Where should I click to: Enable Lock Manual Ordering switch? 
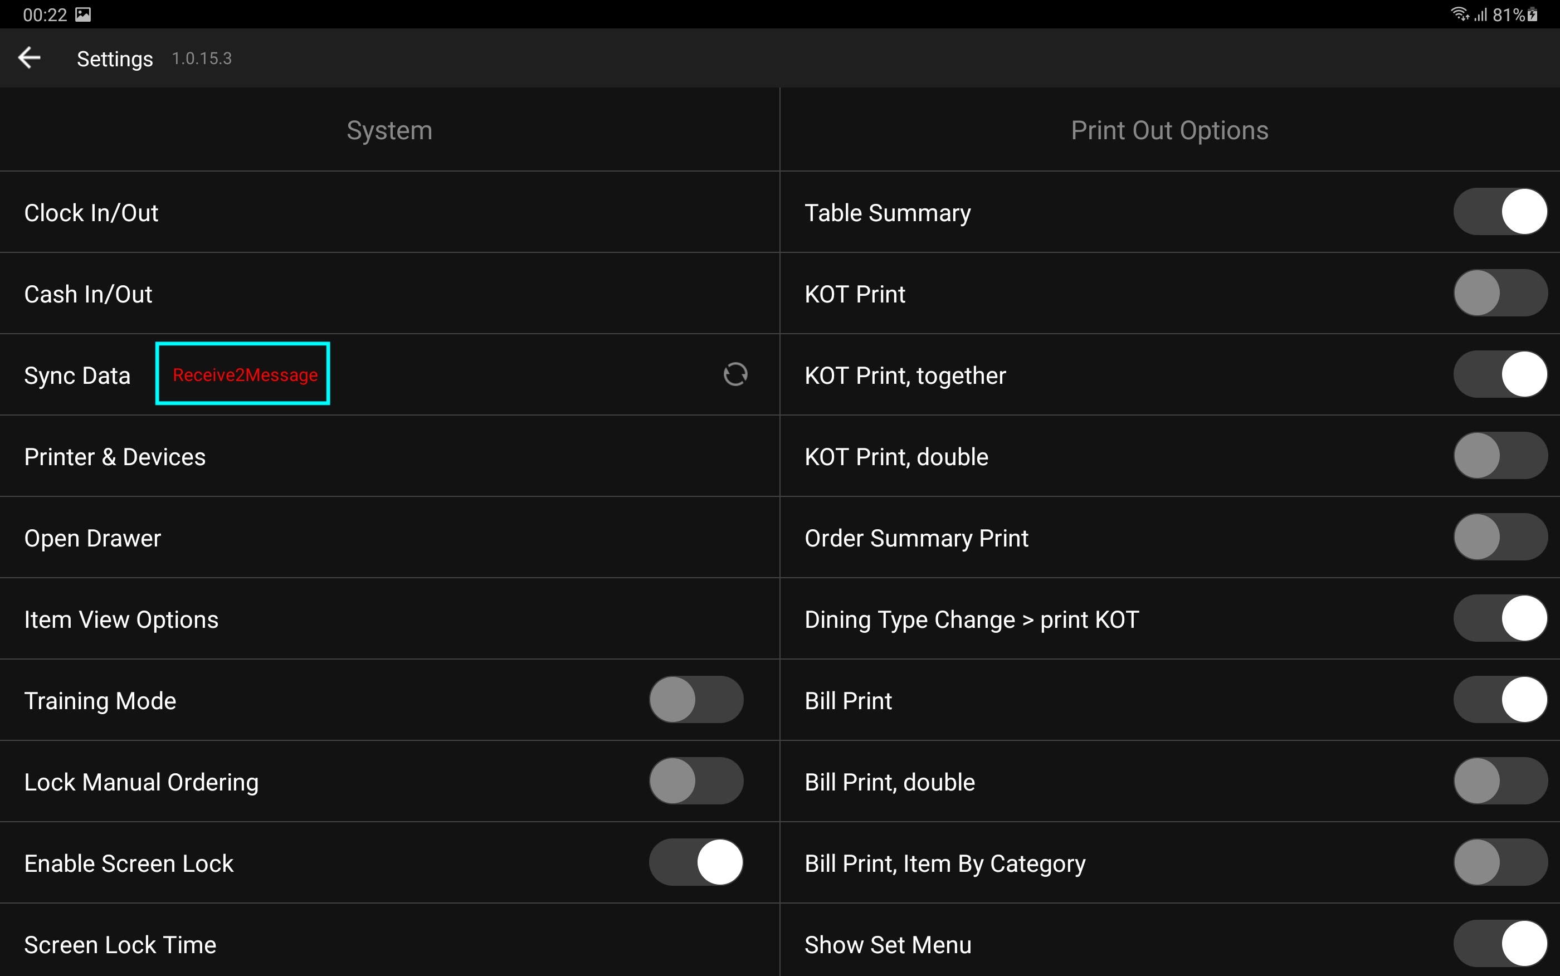pos(696,781)
